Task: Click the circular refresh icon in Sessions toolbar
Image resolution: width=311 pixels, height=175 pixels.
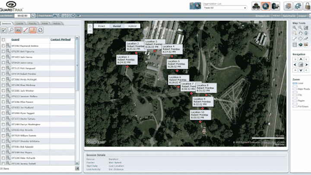Action: pyautogui.click(x=40, y=30)
